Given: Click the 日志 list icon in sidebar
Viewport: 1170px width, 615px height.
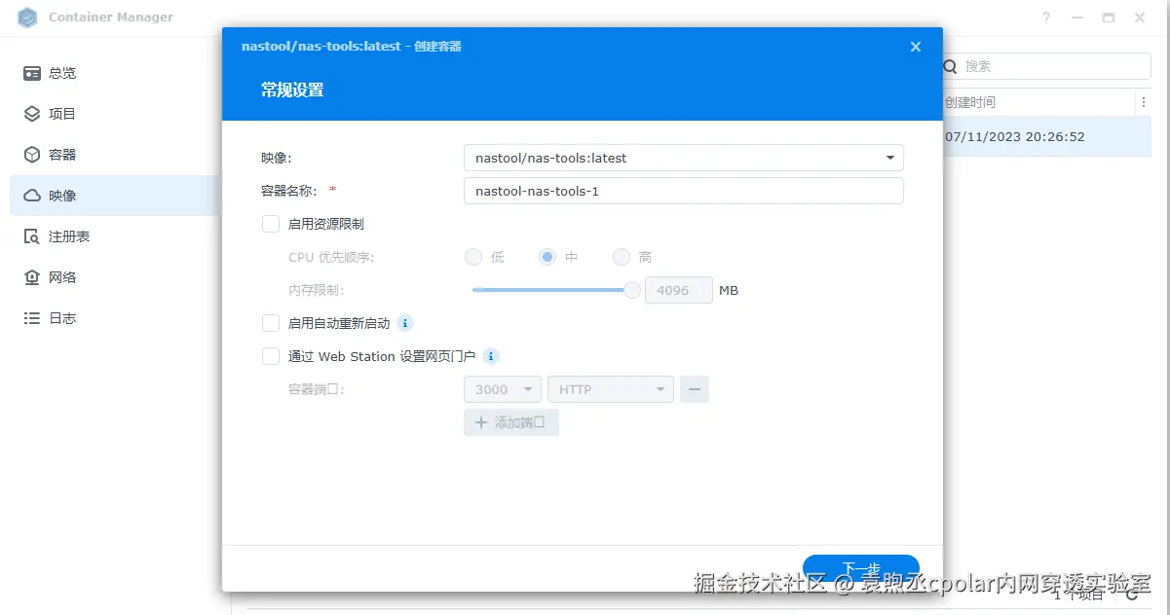Looking at the screenshot, I should 32,318.
